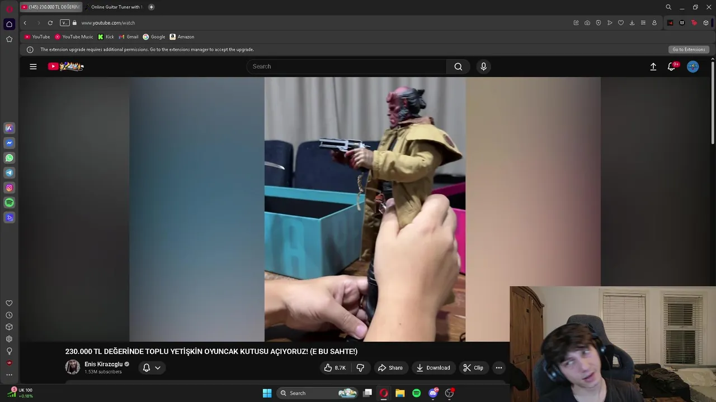Open Gmail bookmark
The image size is (716, 402).
point(129,37)
